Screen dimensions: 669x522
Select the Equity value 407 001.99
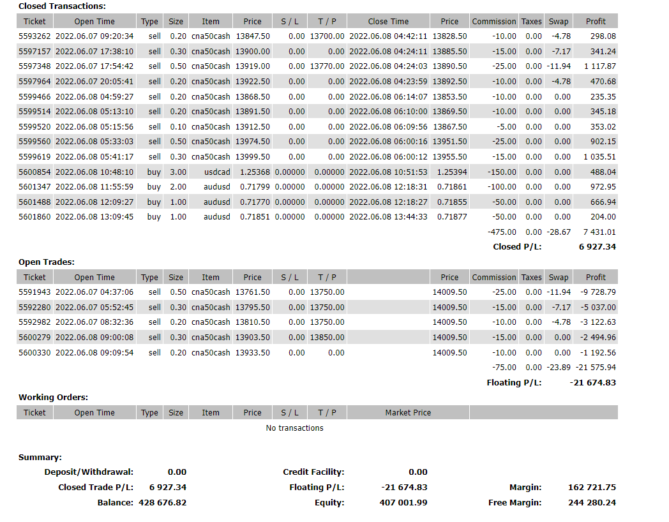403,502
